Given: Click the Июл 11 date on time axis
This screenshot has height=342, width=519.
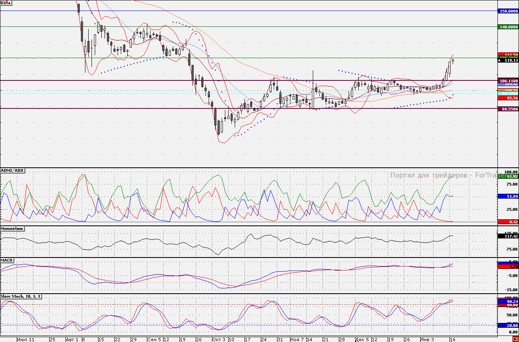Looking at the screenshot, I should coord(26,339).
